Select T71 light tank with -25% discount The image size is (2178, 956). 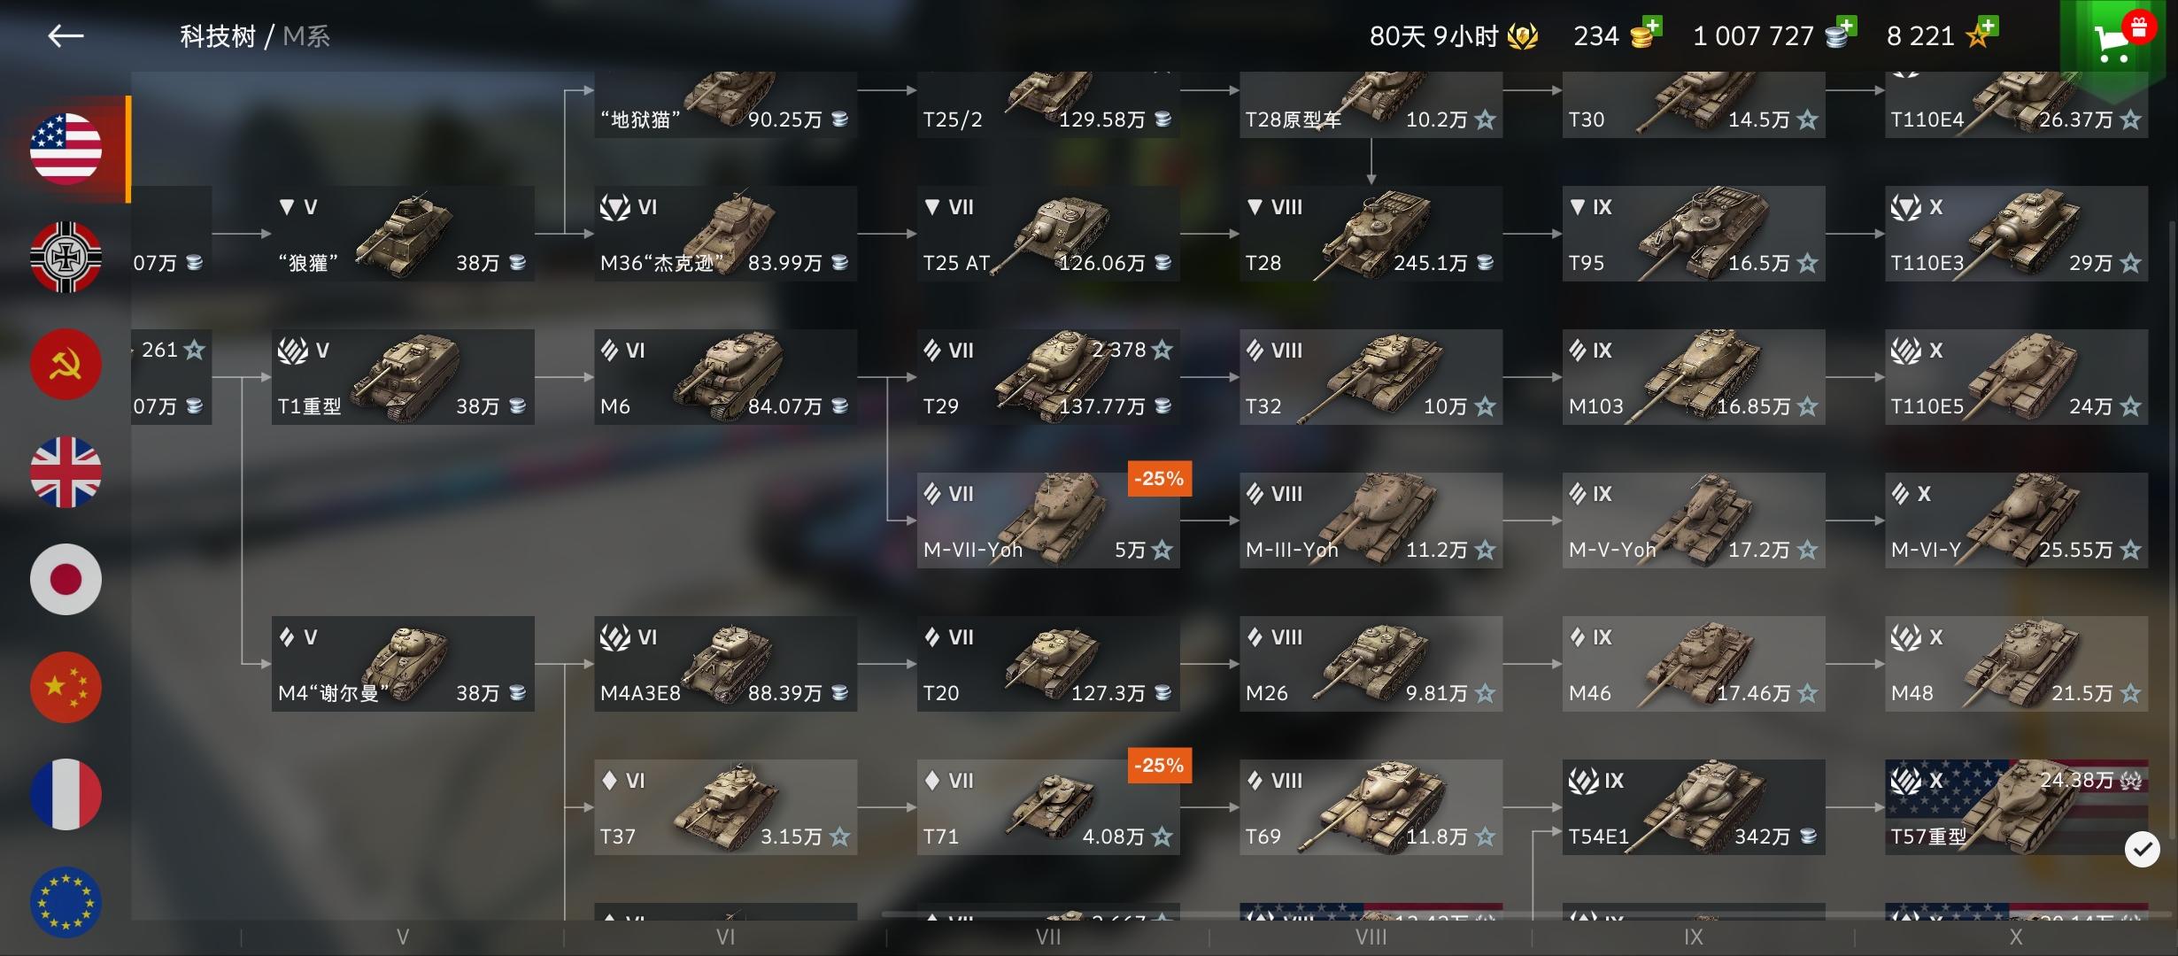1048,807
